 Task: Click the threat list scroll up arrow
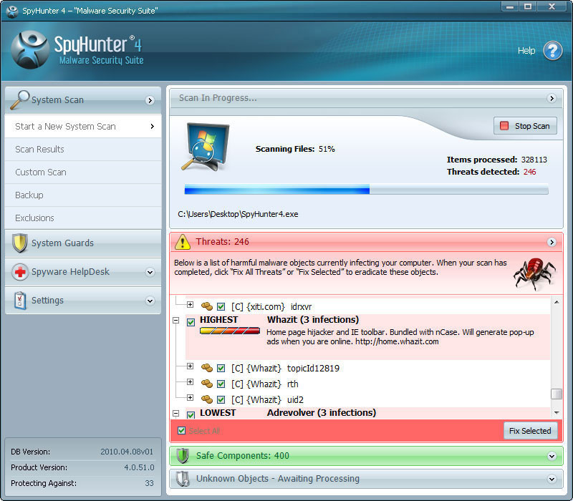pyautogui.click(x=557, y=302)
